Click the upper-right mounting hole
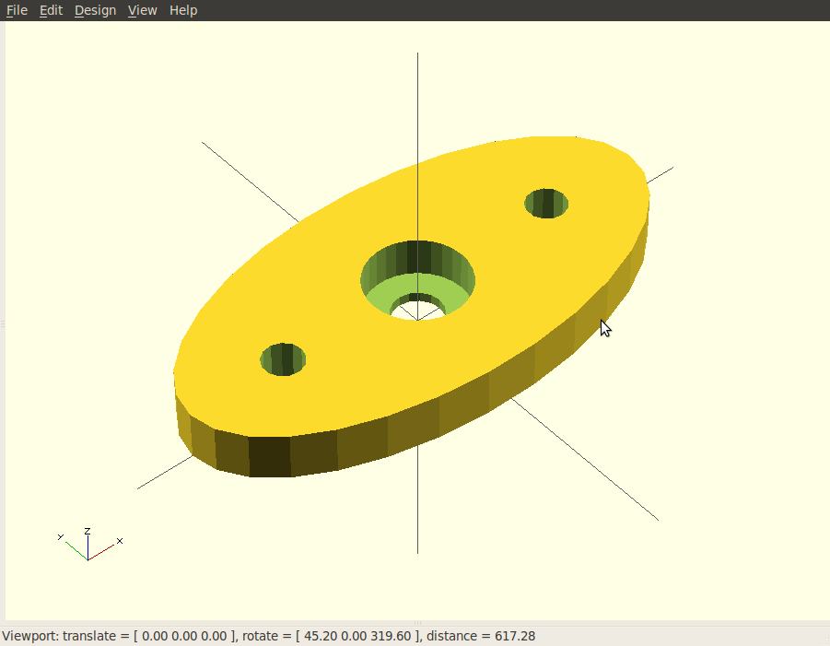Image resolution: width=830 pixels, height=646 pixels. pos(545,205)
